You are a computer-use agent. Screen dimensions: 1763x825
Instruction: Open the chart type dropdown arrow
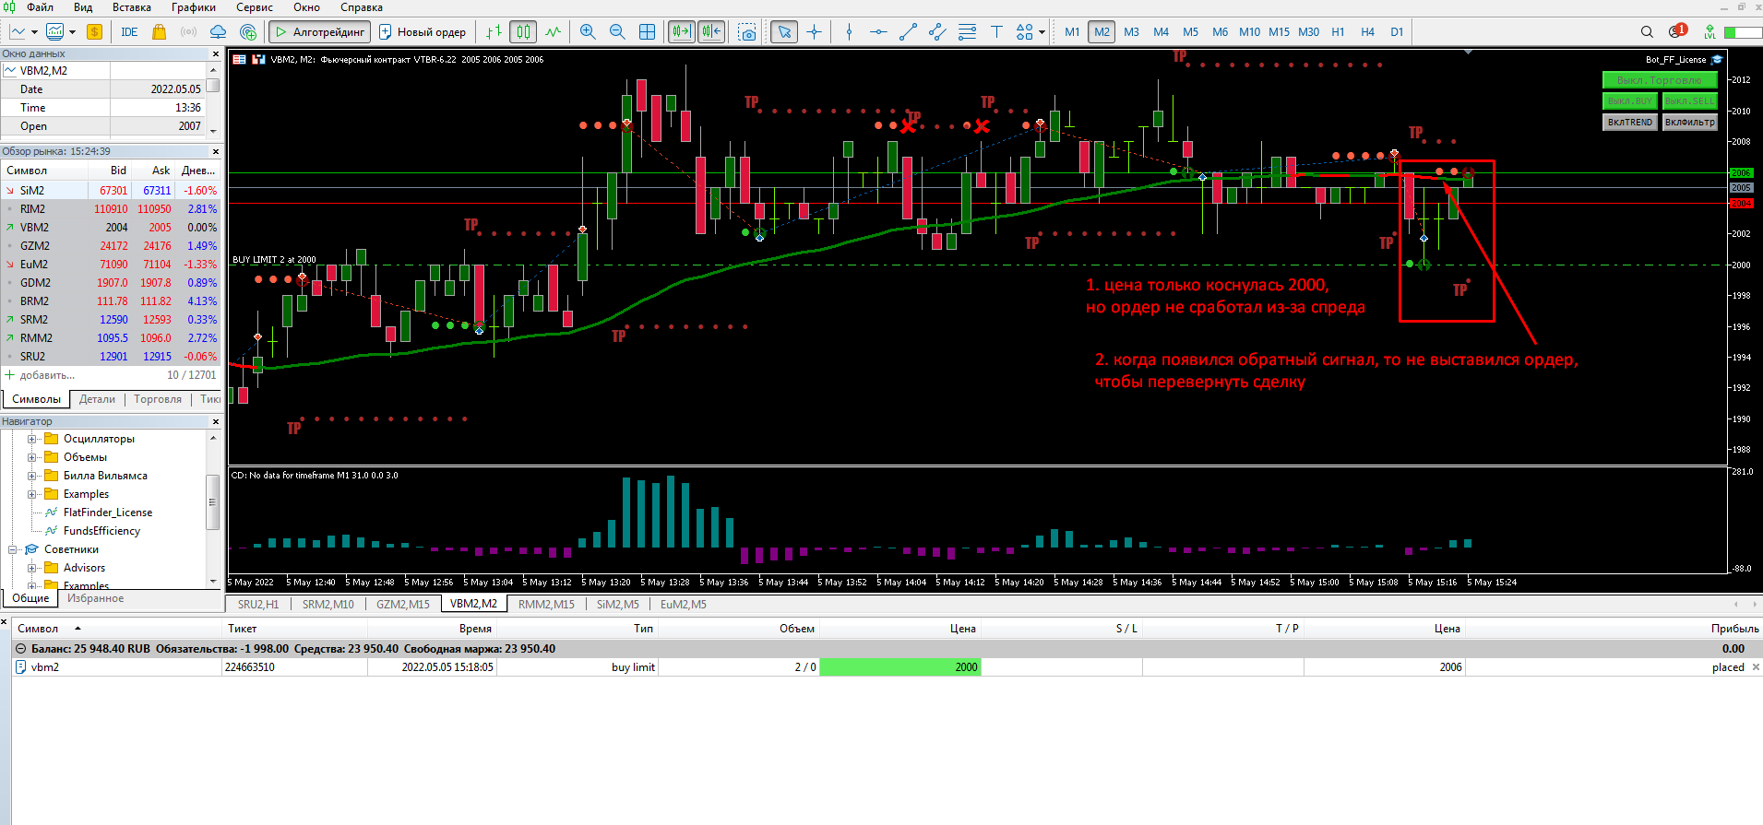click(x=35, y=32)
